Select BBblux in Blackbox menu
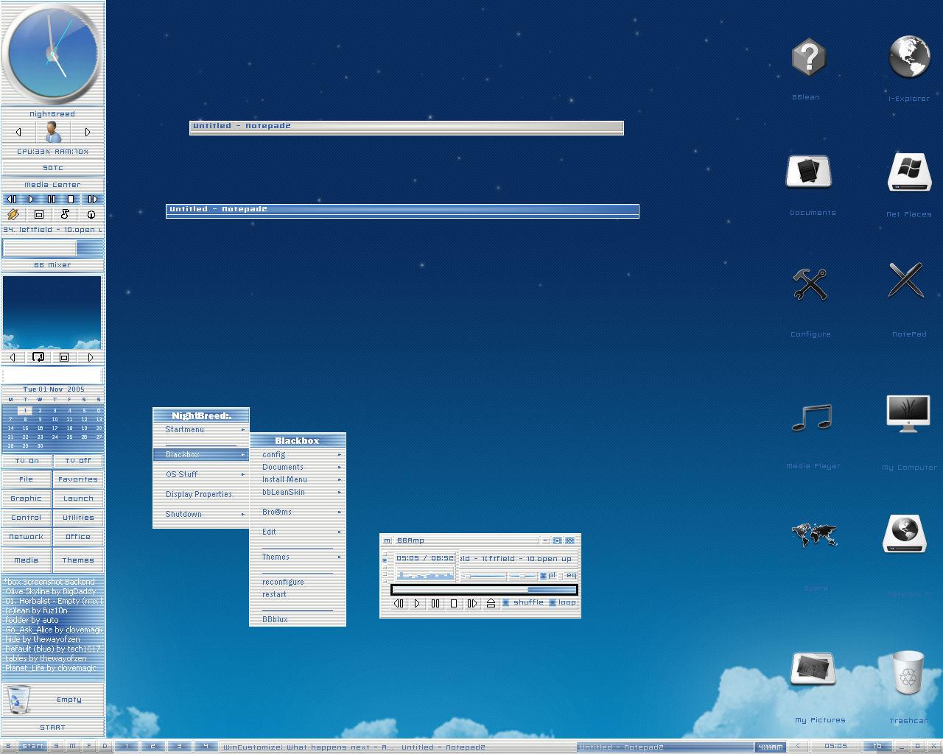 298,619
